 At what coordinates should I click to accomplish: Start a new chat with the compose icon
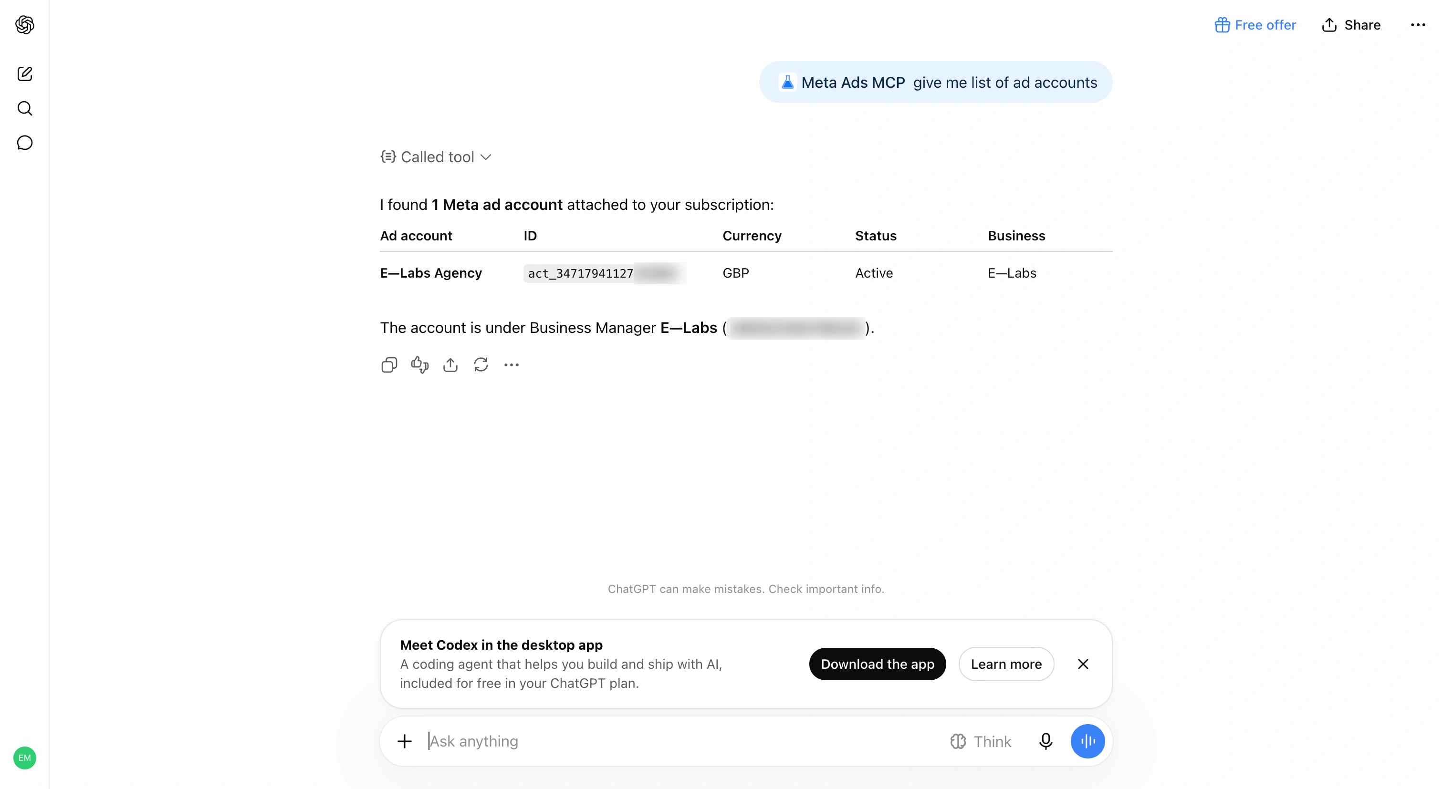coord(25,74)
